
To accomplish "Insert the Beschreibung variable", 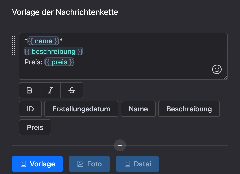I will point(189,109).
